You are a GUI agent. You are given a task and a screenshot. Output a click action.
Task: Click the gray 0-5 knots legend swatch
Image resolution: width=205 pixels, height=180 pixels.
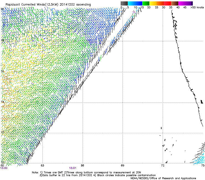[124, 3]
